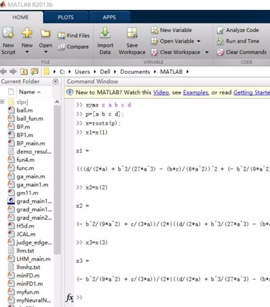Expand the Clear Workspace dropdown
The height and width of the screenshot is (307, 270).
pos(207,52)
